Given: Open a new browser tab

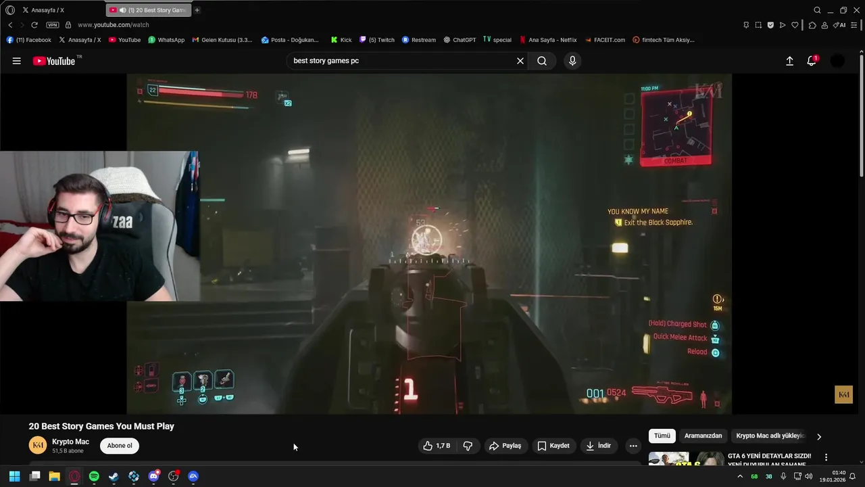Looking at the screenshot, I should [197, 10].
